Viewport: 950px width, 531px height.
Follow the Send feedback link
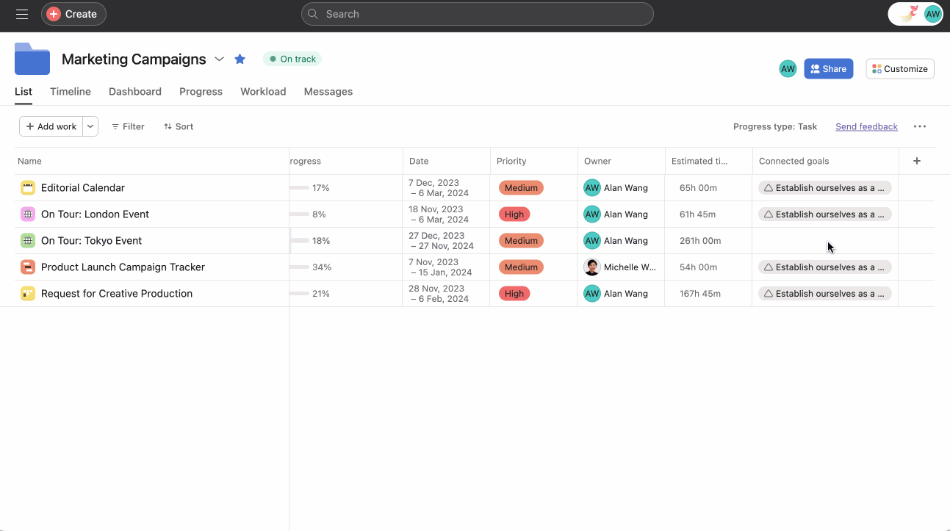[866, 126]
